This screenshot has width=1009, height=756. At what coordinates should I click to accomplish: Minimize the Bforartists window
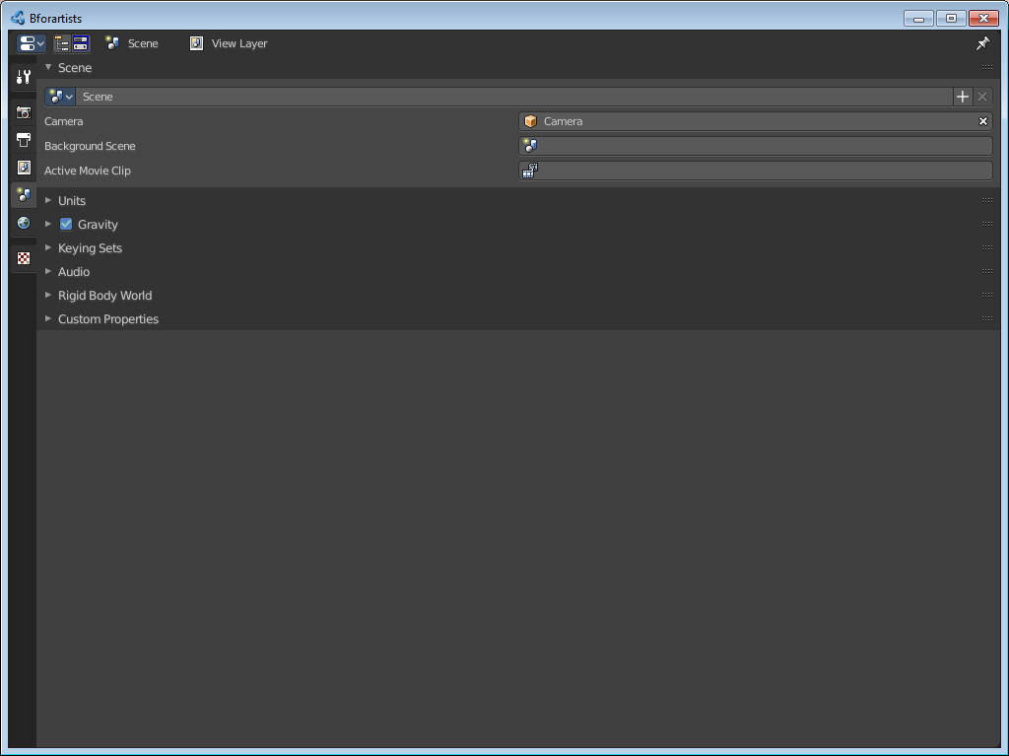tap(918, 18)
